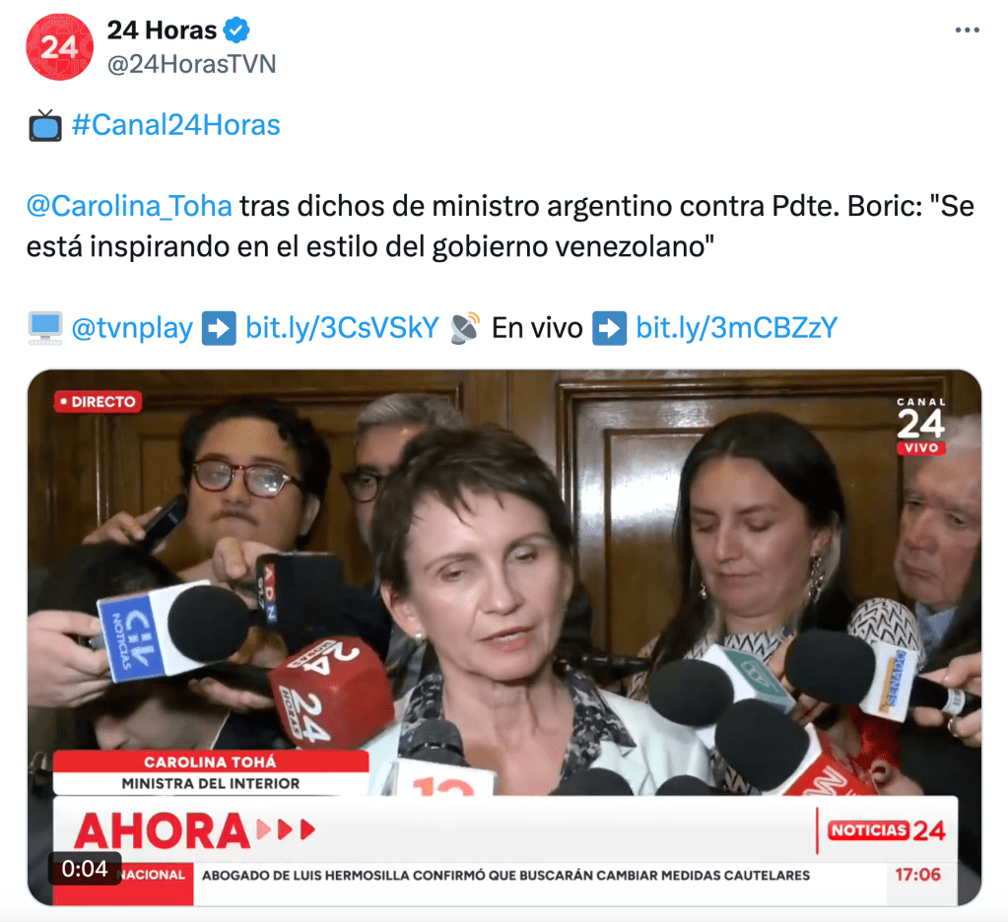Click the arrow emoji before bit.ly/3mCBZzY

click(x=609, y=328)
